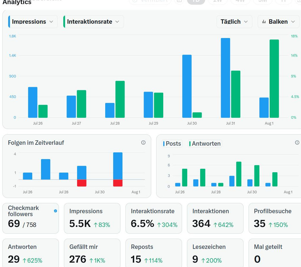The image size is (301, 267).
Task: Select the Profilbesuche 35 stat card
Action: (275, 218)
